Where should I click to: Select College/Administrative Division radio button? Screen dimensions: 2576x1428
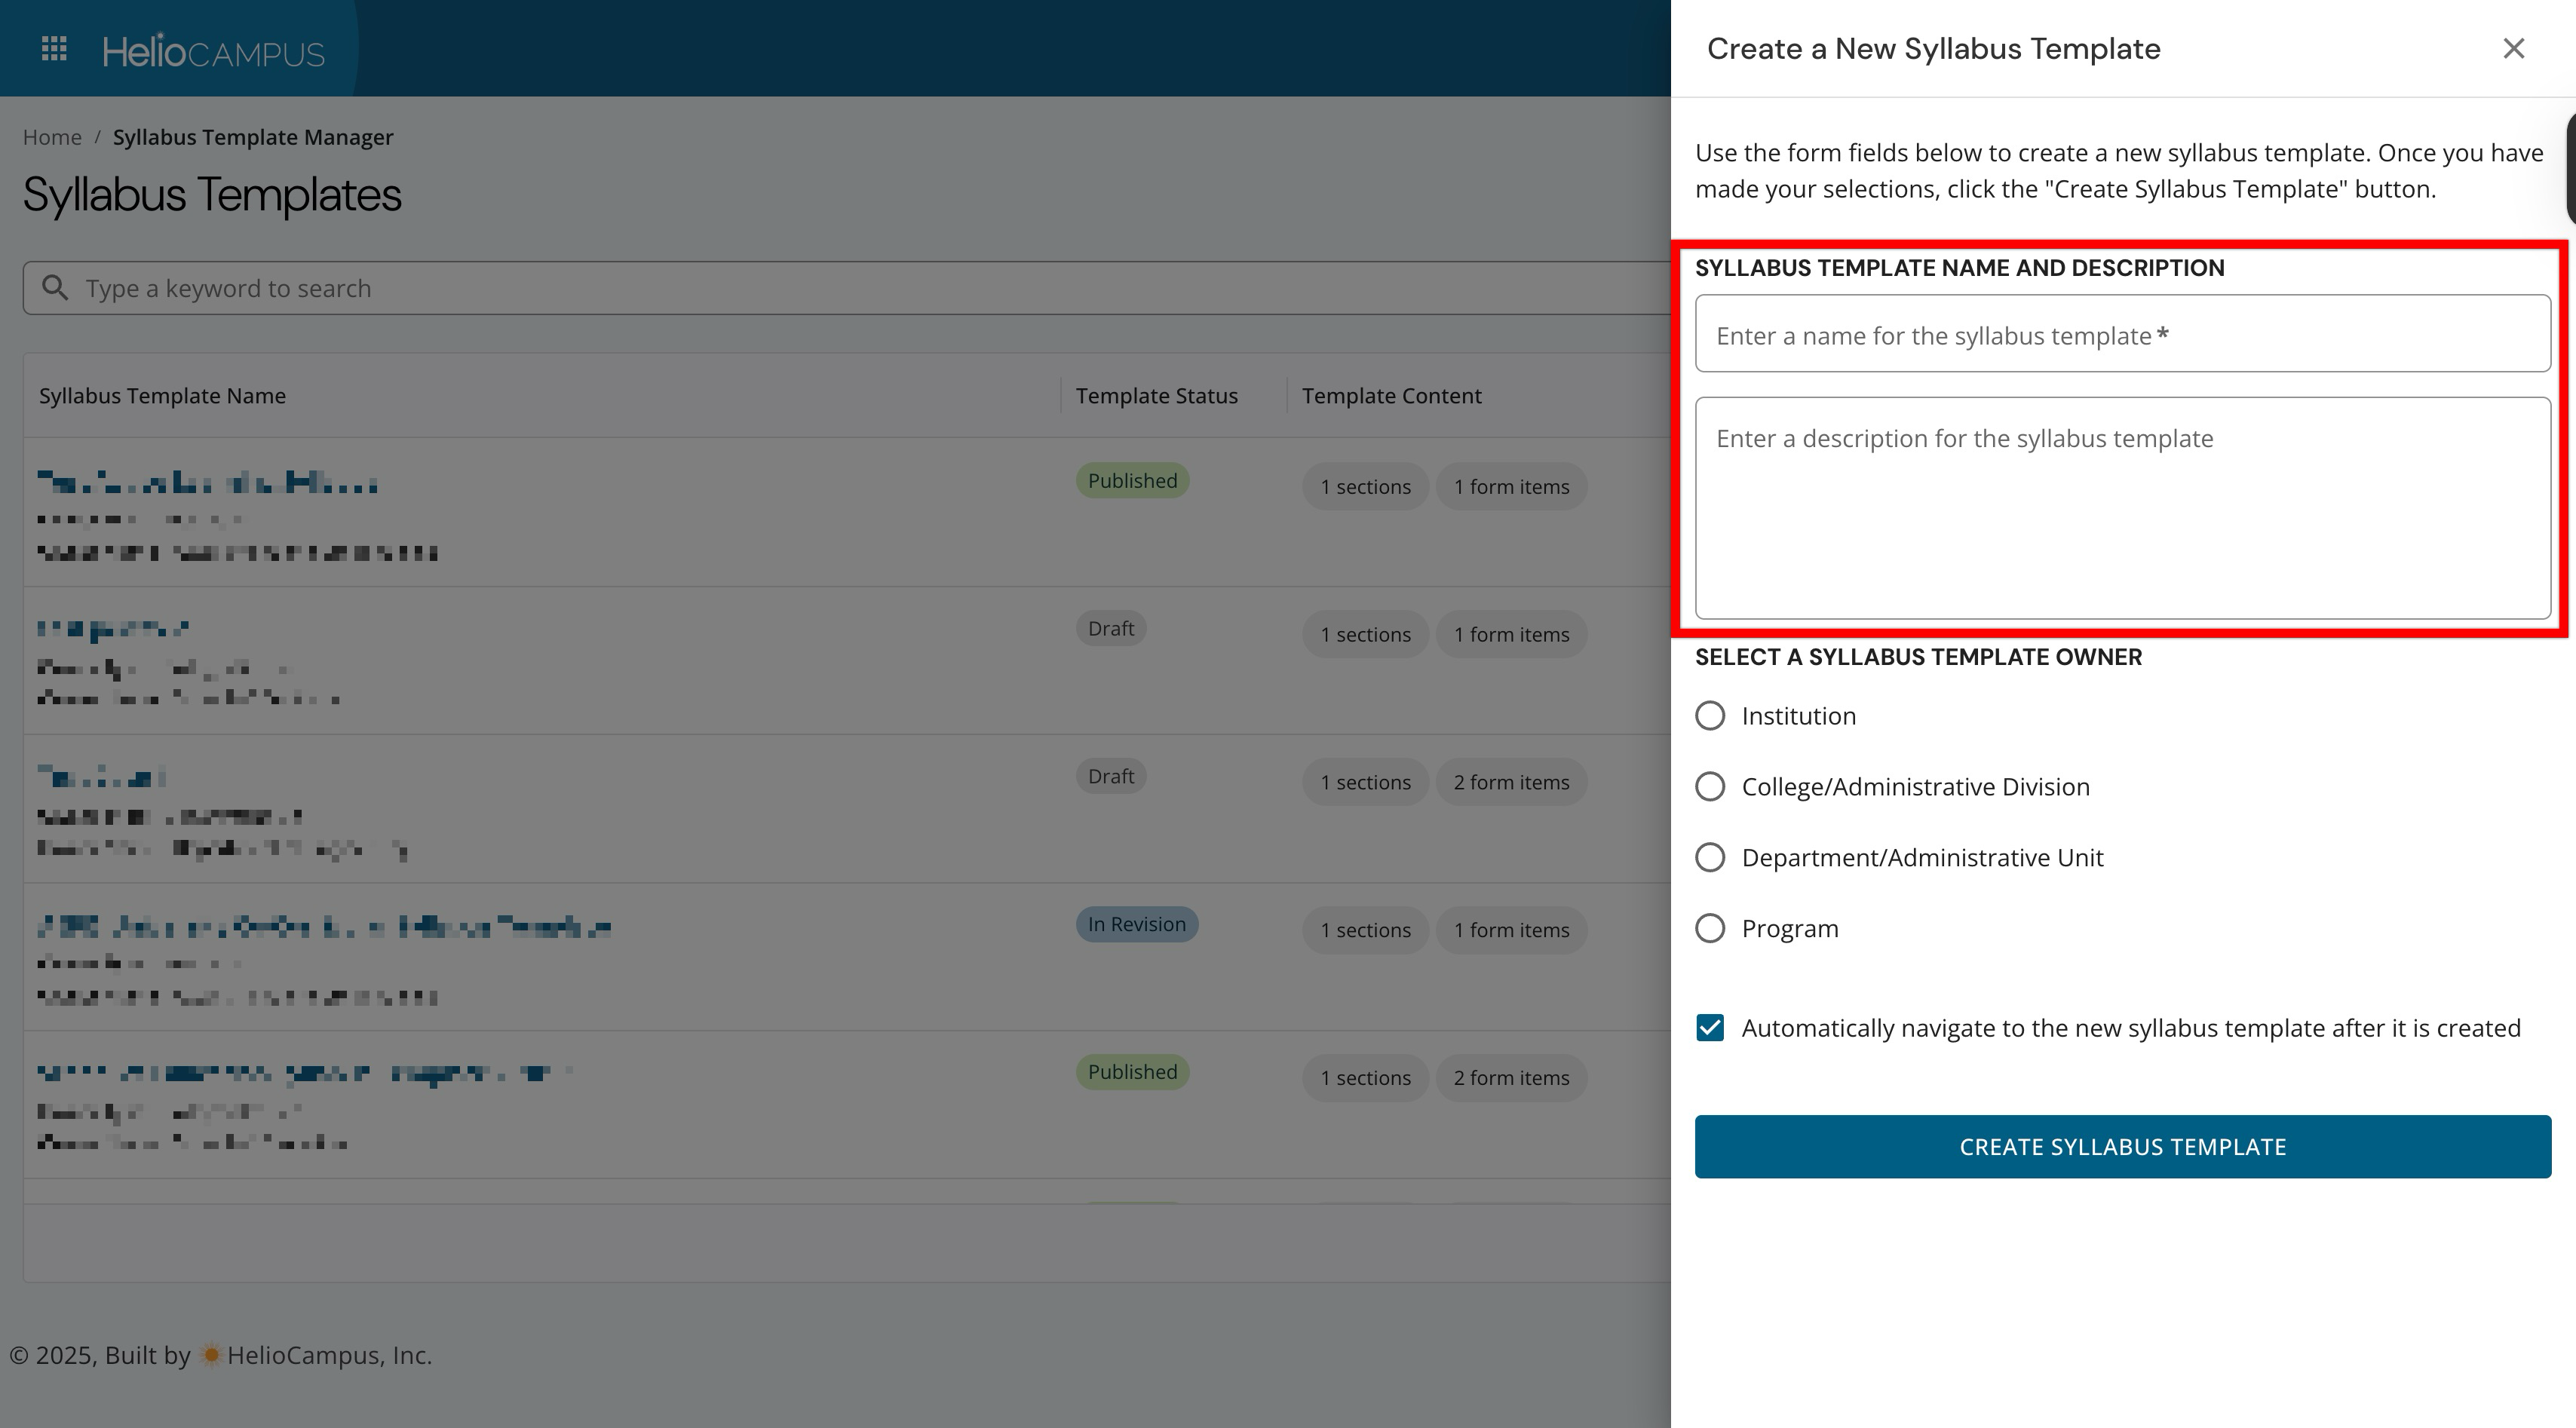point(1710,787)
